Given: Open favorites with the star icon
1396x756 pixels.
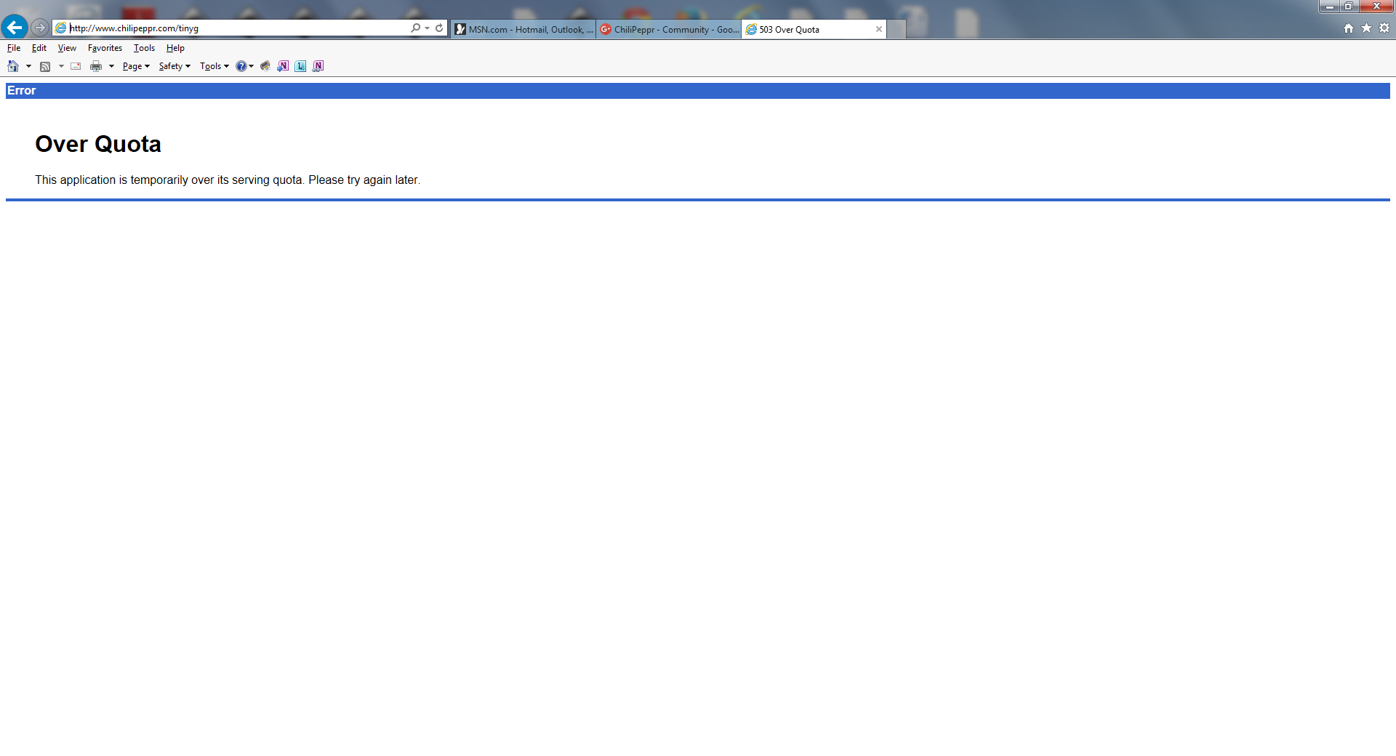Looking at the screenshot, I should click(x=1366, y=28).
